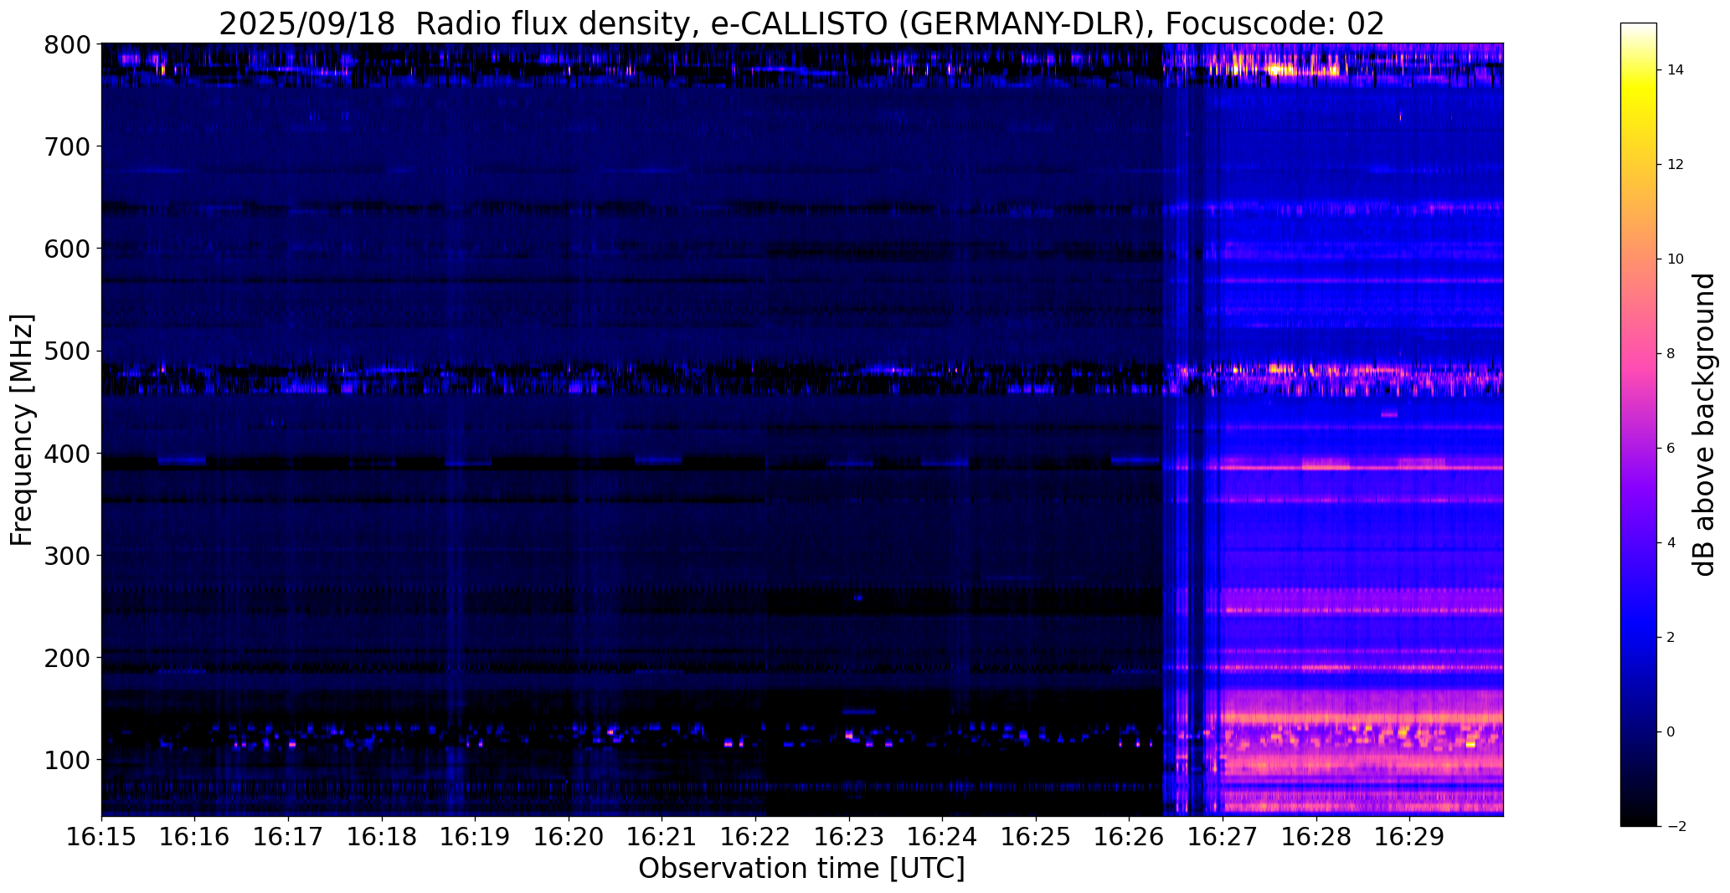Click the 800 frequency tick label
The height and width of the screenshot is (893, 1730).
[x=66, y=44]
